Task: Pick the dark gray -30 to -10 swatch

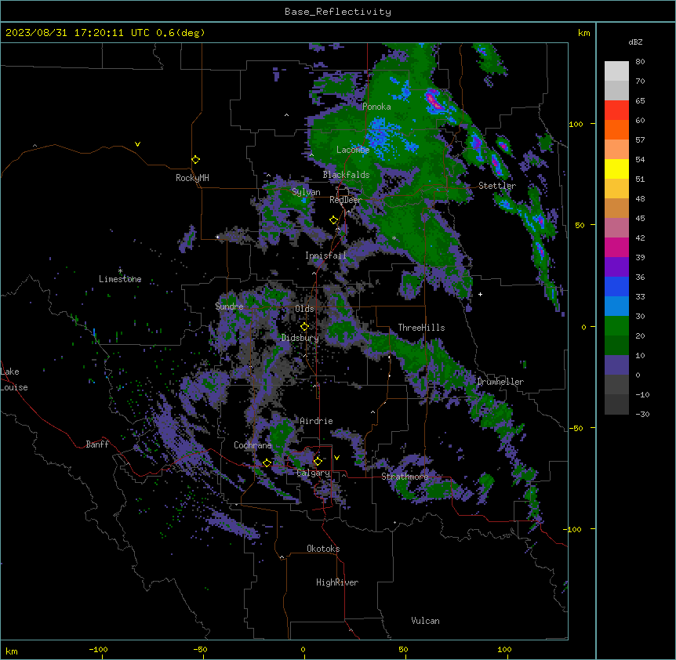Action: (616, 404)
